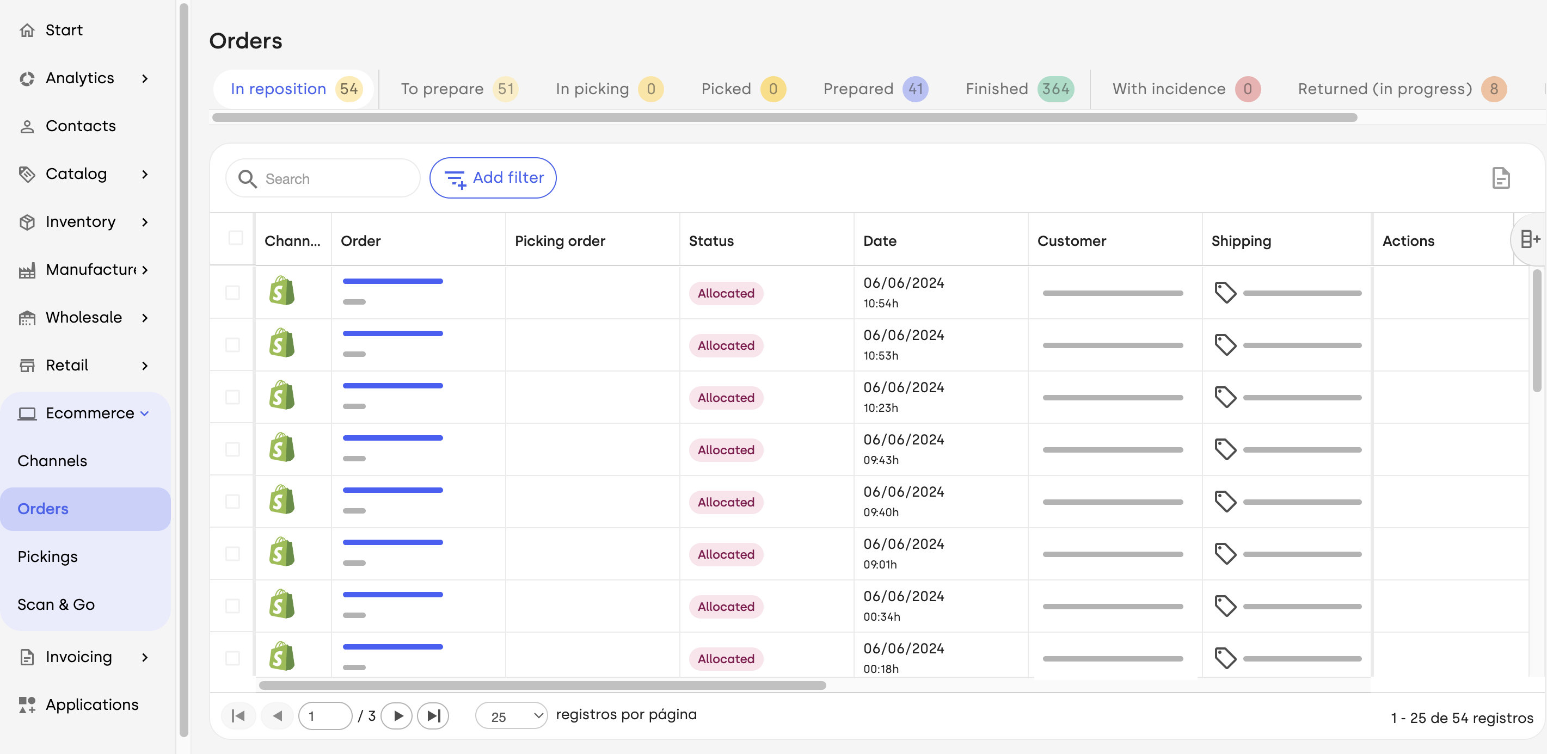Screen dimensions: 1547x754
Task: Collapse the Ecommerce submenu chevron
Action: (145, 413)
